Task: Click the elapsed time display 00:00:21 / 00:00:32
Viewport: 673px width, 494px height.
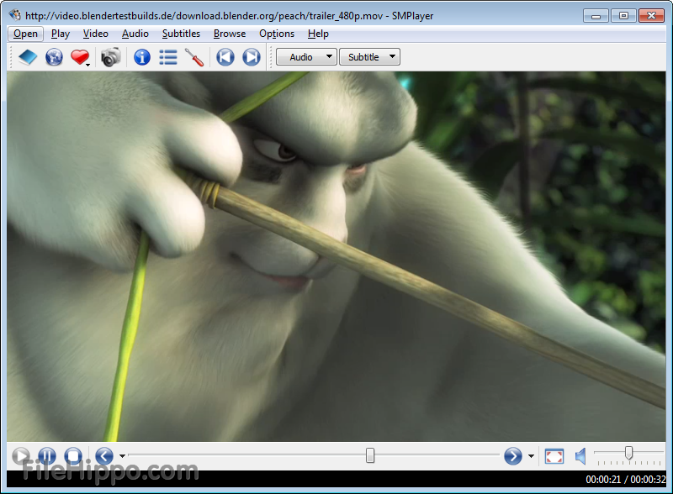Action: tap(626, 480)
